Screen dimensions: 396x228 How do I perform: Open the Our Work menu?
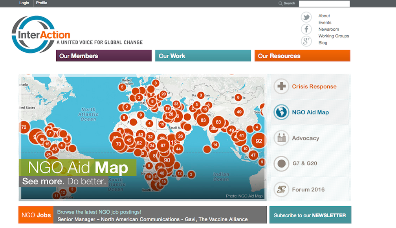203,56
